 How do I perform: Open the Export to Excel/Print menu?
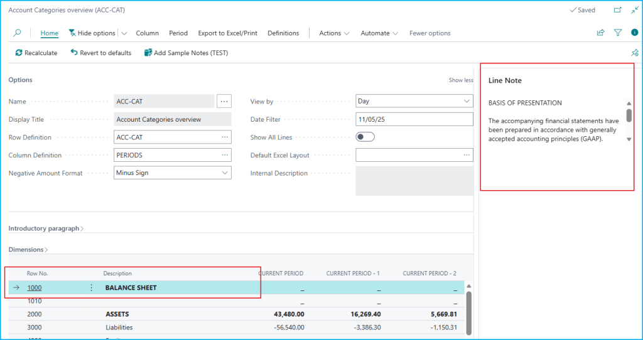coord(227,33)
